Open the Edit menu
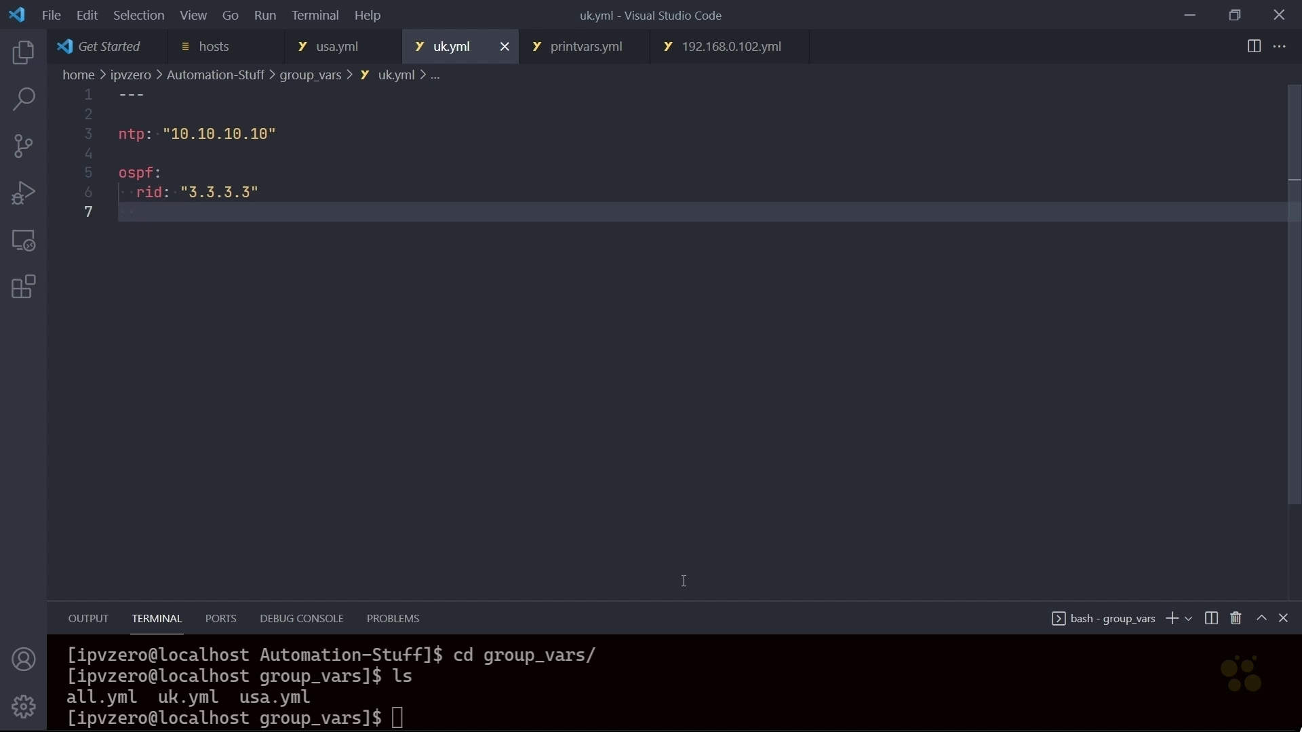This screenshot has width=1302, height=732. pos(87,15)
